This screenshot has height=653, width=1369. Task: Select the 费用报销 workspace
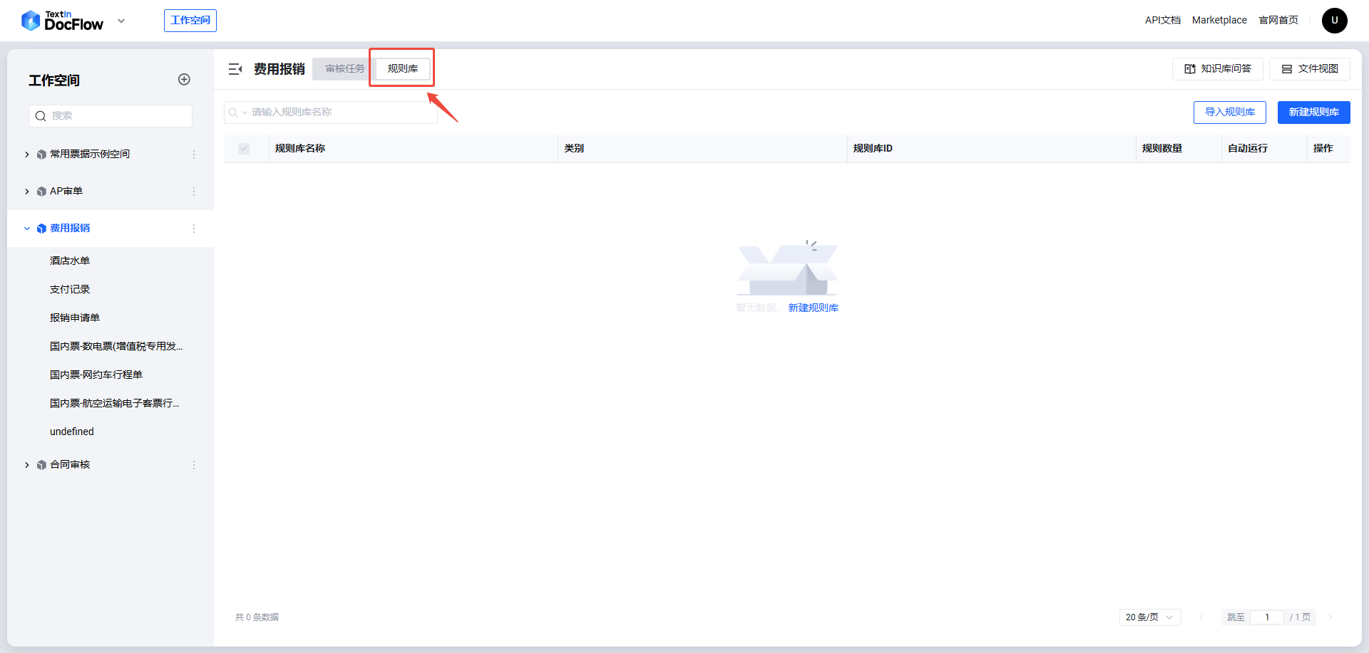pos(70,228)
